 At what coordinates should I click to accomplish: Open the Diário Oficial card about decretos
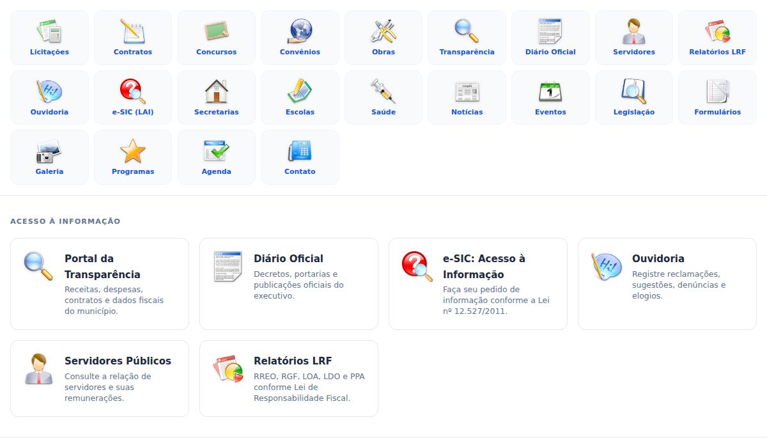[289, 284]
